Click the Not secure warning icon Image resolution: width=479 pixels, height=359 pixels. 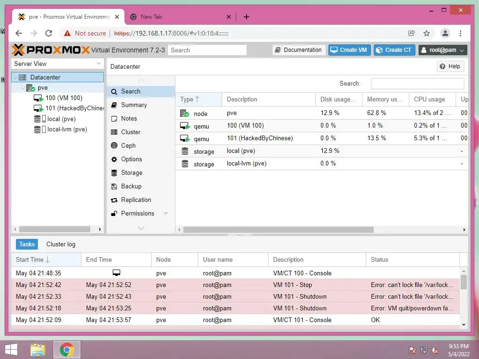[x=67, y=33]
